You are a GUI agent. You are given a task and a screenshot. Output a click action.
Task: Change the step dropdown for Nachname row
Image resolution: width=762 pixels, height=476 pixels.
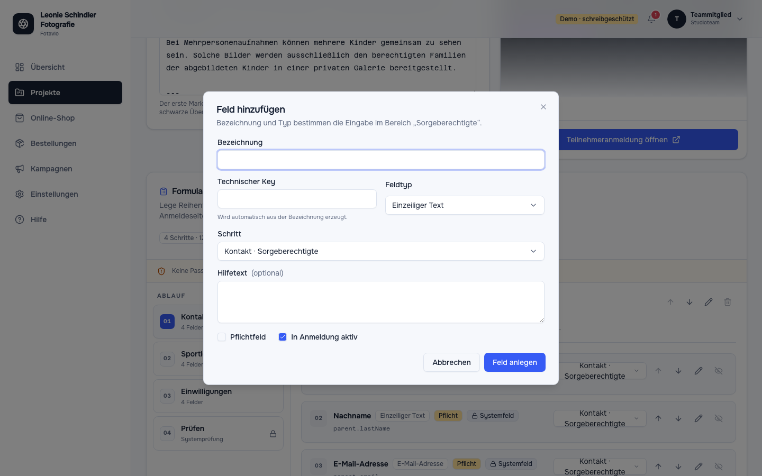600,418
